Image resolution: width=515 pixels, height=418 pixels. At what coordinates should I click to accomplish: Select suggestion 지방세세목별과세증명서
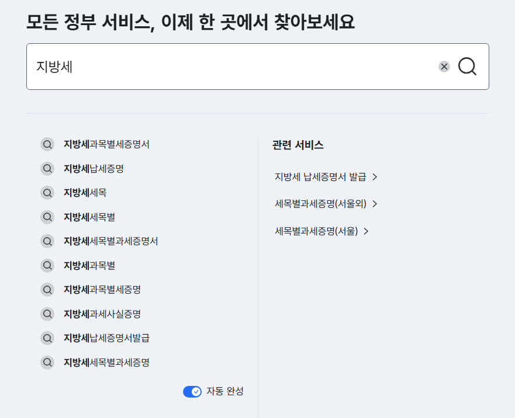coord(110,241)
